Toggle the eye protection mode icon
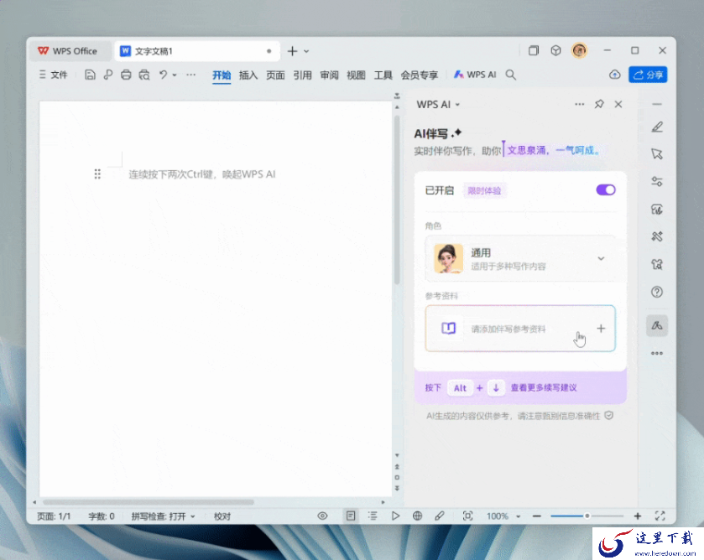704x560 pixels. (322, 516)
